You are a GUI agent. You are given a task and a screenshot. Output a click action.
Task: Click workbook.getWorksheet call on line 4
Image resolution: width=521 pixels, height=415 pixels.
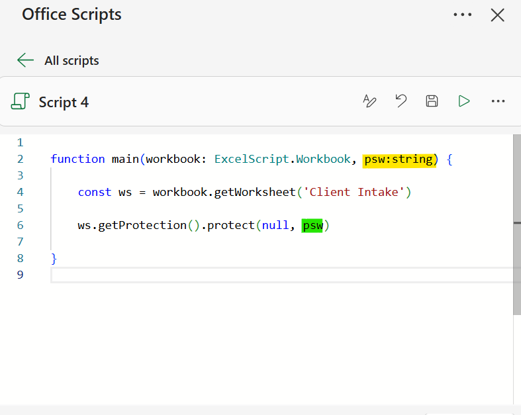224,192
